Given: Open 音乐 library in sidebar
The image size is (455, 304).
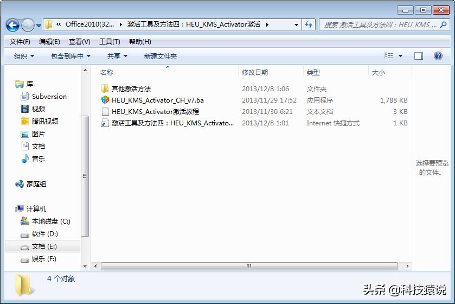Looking at the screenshot, I should [39, 159].
